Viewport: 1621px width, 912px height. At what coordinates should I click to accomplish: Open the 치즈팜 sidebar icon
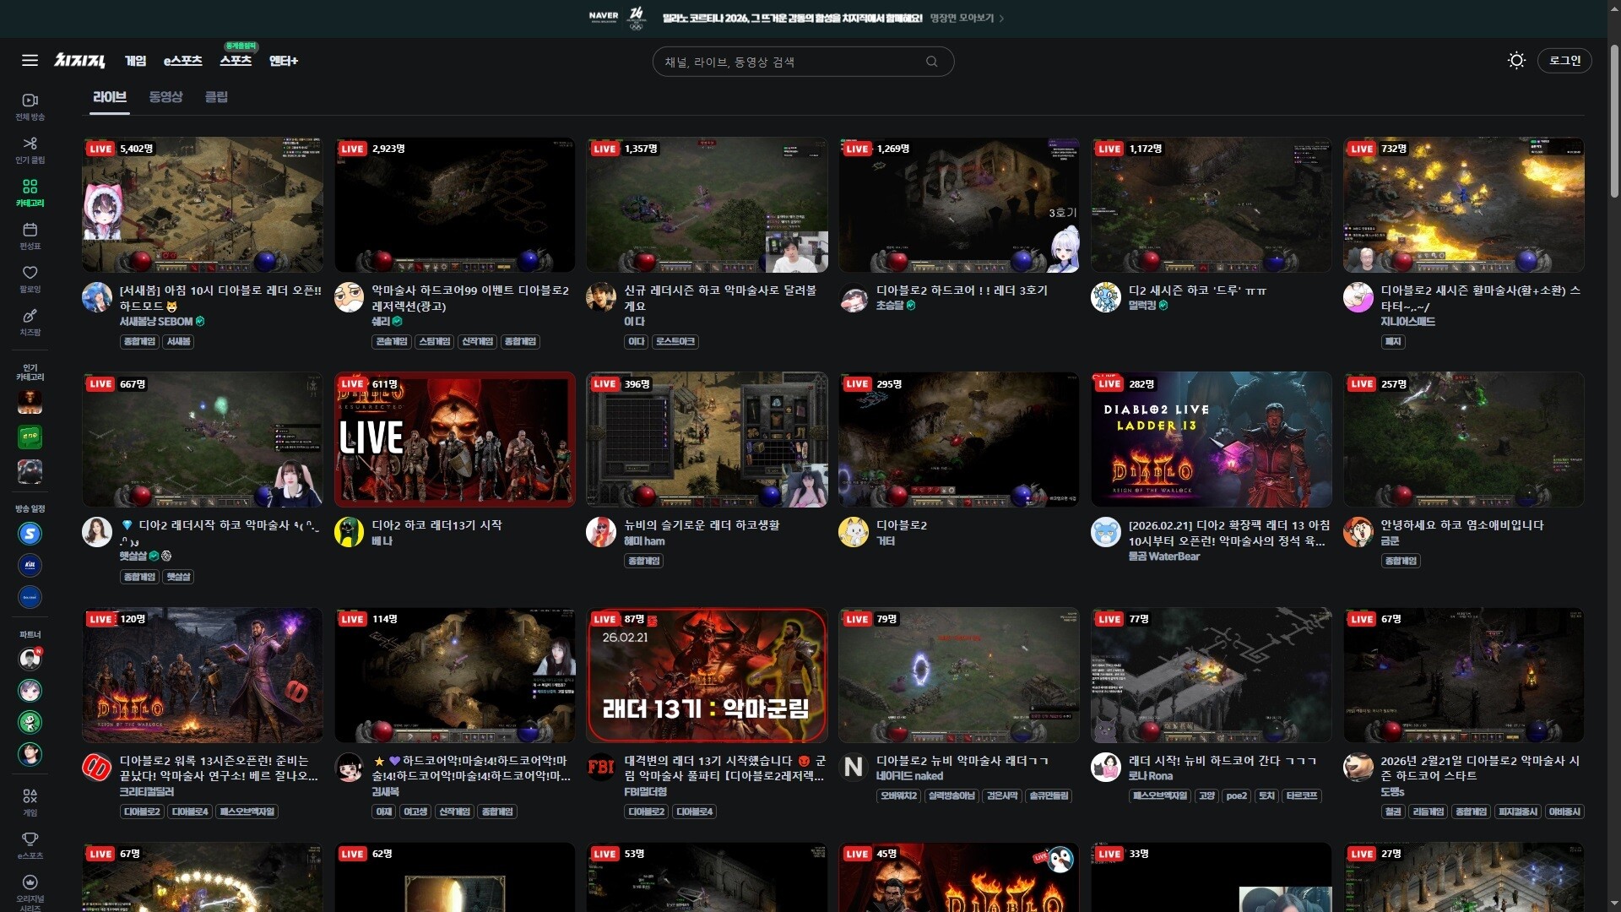click(x=30, y=316)
